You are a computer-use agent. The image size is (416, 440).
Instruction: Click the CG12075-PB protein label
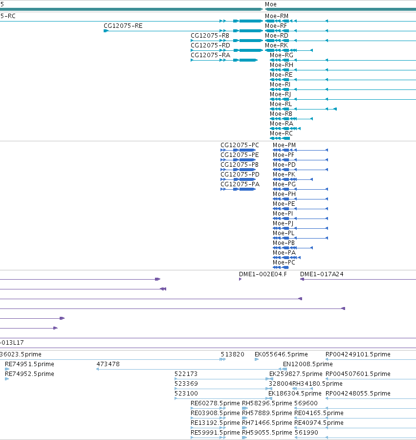(x=239, y=165)
